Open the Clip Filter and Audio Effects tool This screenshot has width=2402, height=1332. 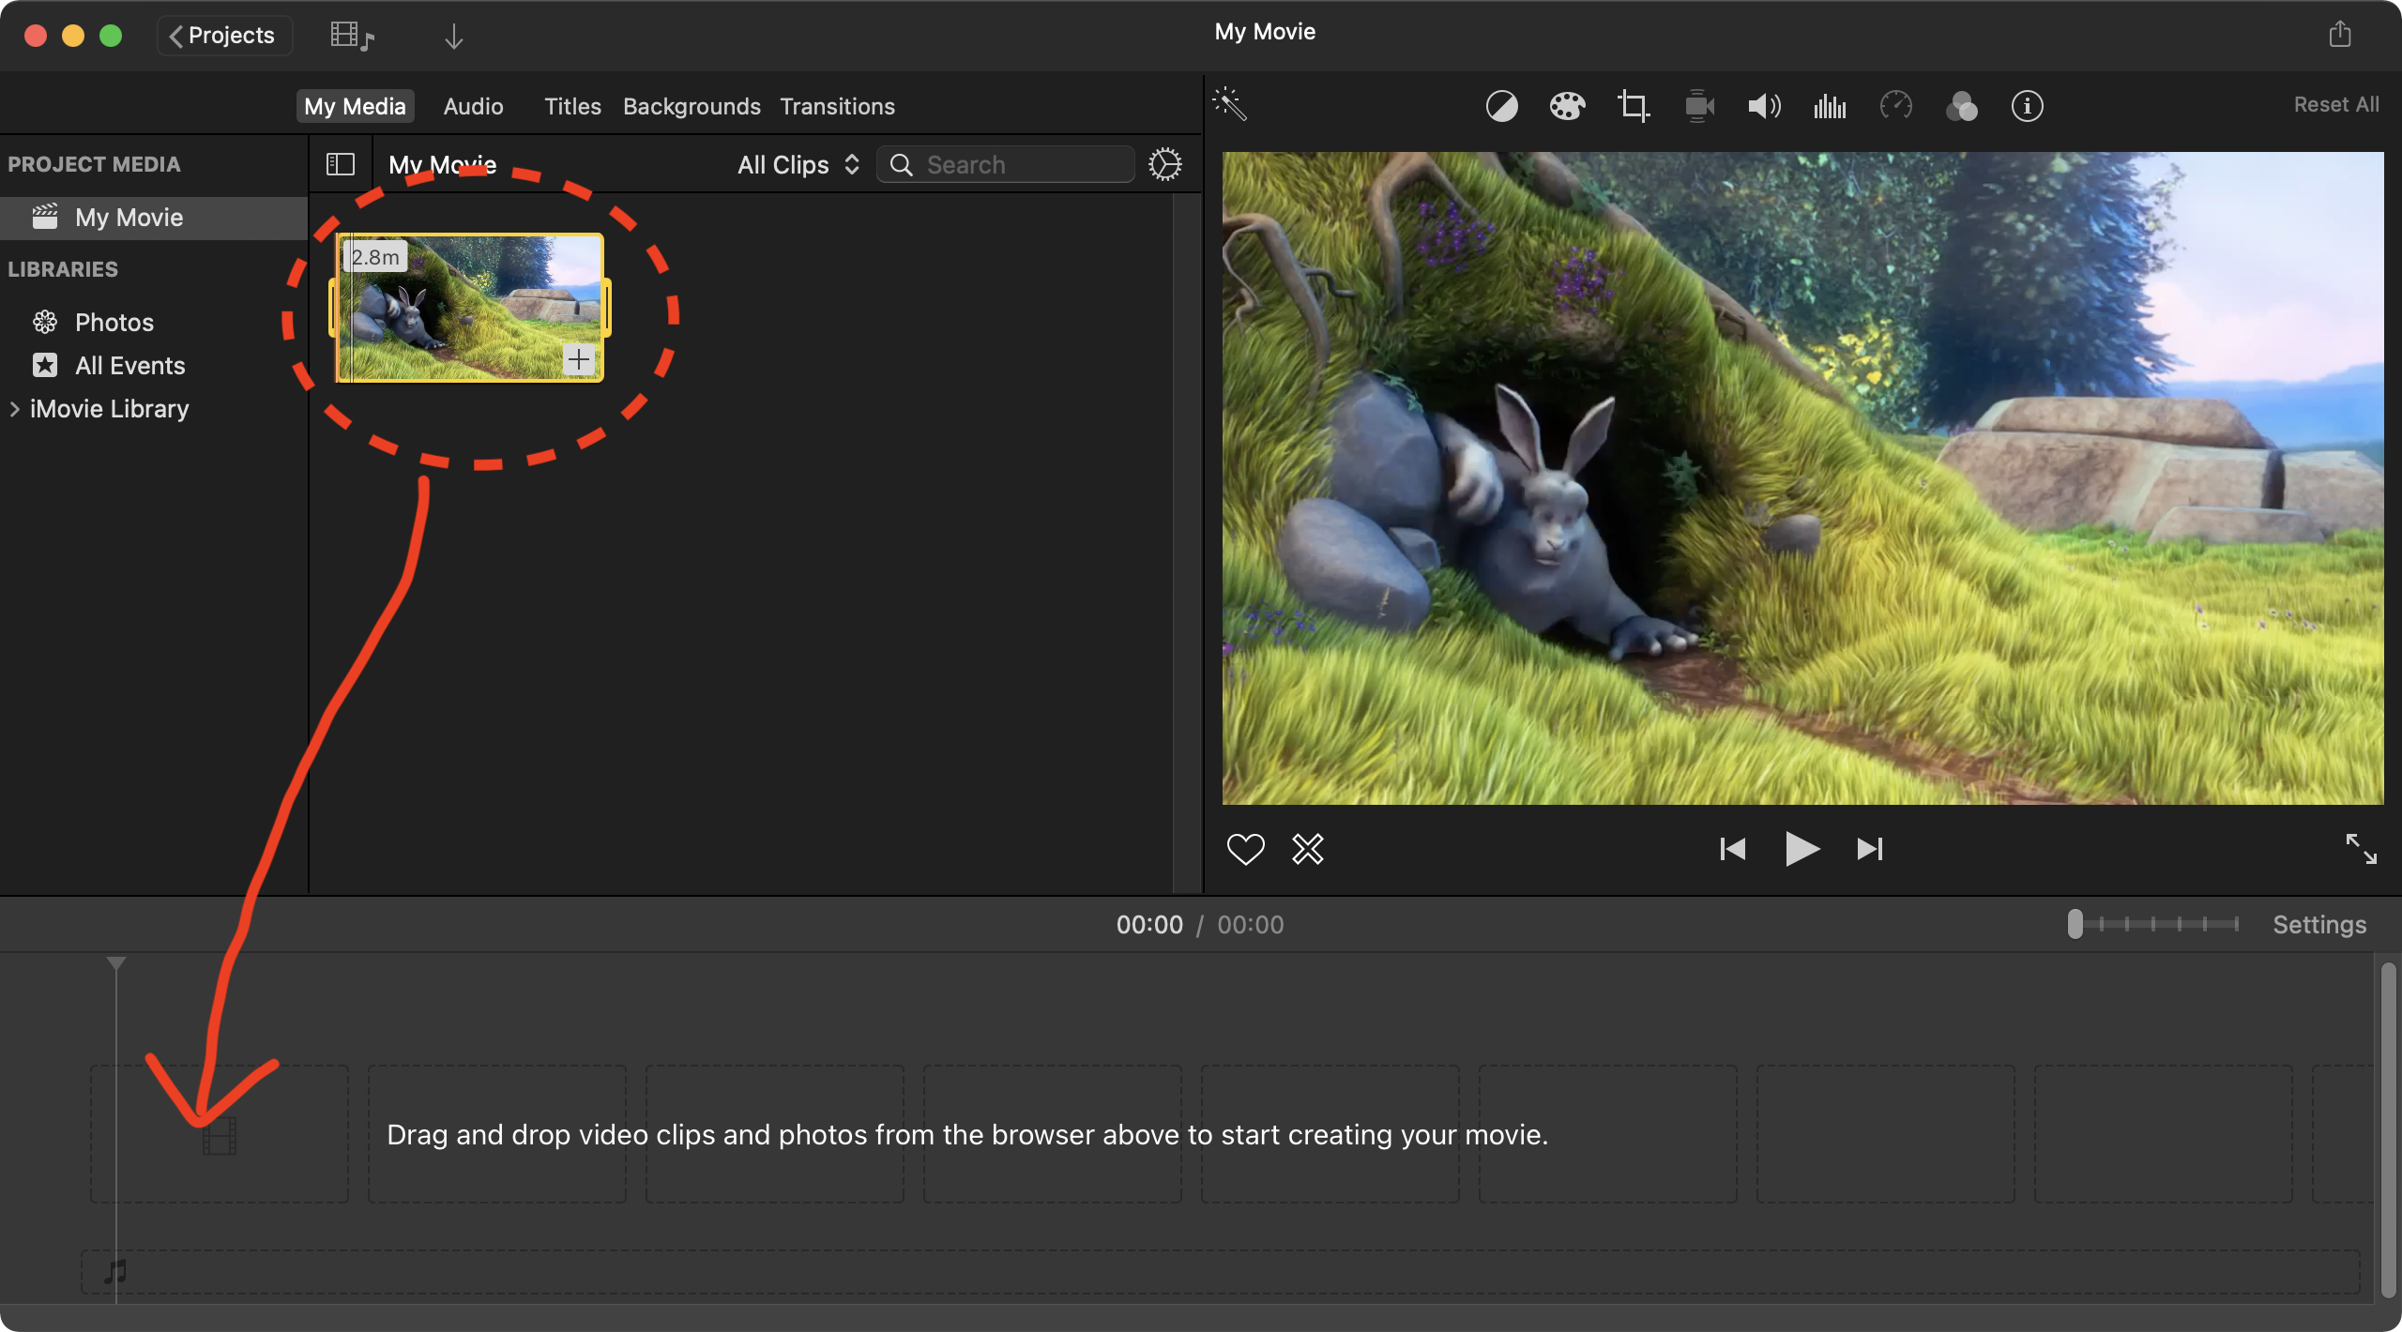pyautogui.click(x=1961, y=106)
